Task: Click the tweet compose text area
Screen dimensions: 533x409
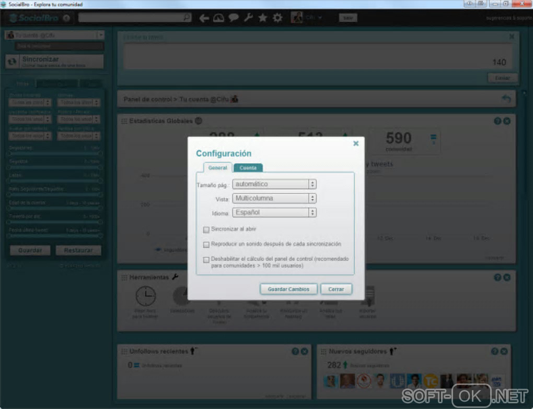Action: click(x=318, y=56)
